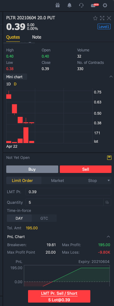Click the yellow order panel layout icon
Screen dimensions: 114x306
(109, 157)
